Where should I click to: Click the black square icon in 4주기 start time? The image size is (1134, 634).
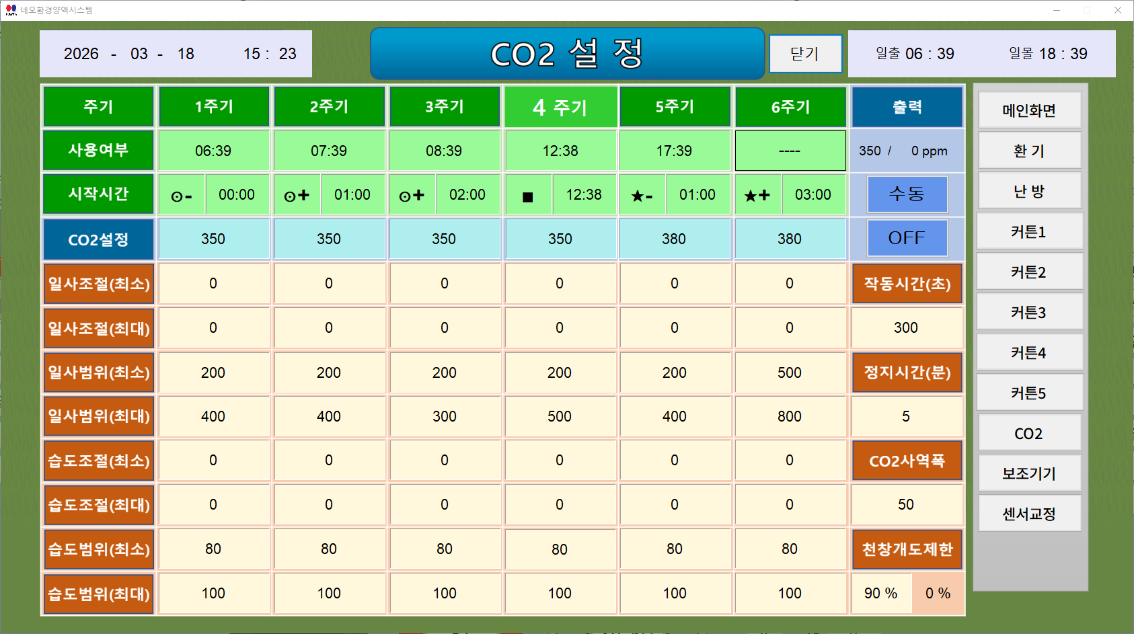(x=528, y=195)
